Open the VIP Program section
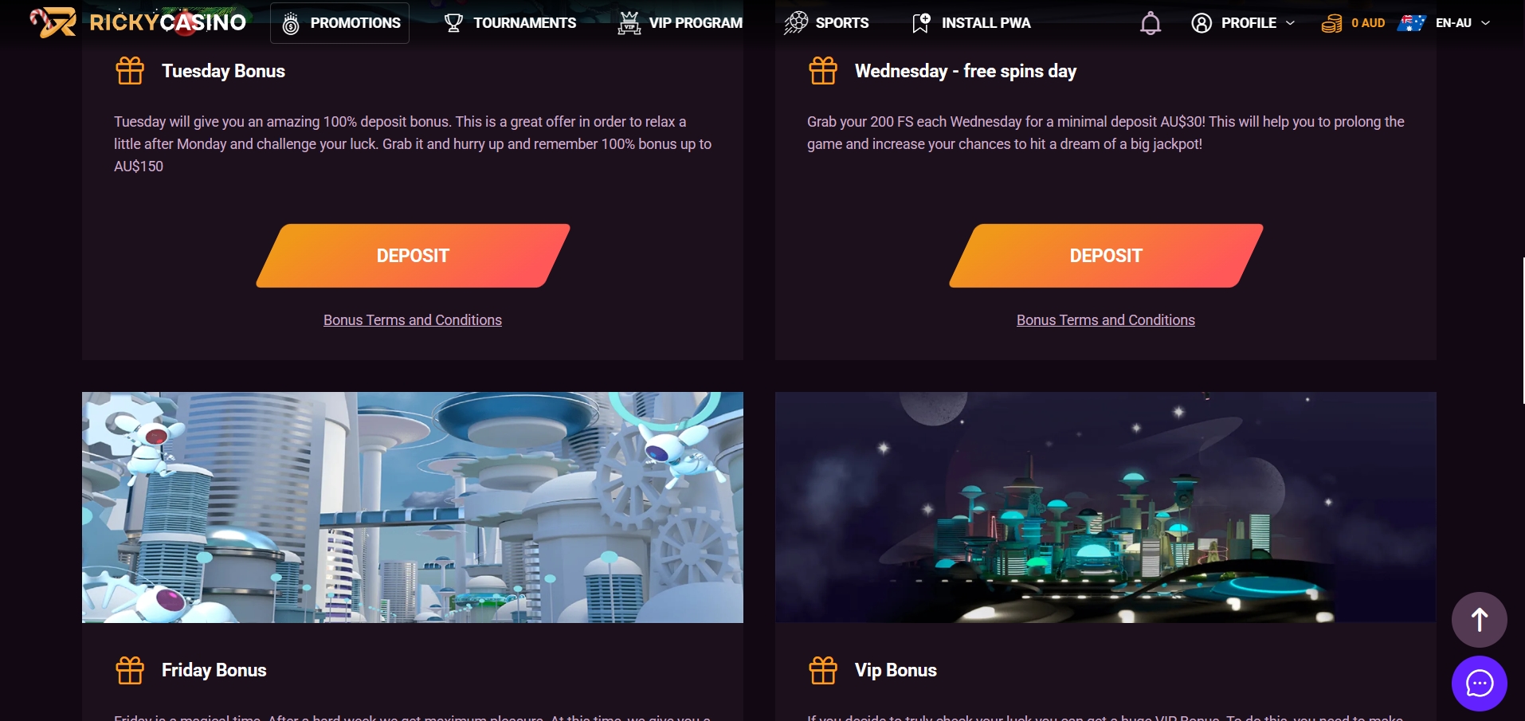Image resolution: width=1525 pixels, height=721 pixels. 680,23
